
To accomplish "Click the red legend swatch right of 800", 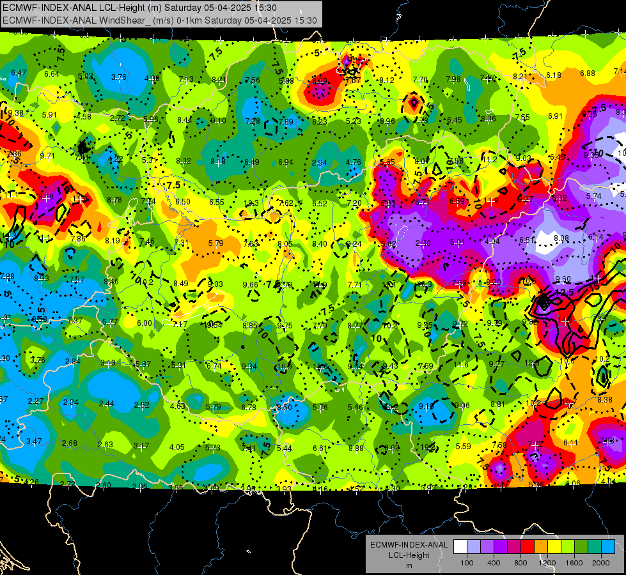I will click(528, 547).
